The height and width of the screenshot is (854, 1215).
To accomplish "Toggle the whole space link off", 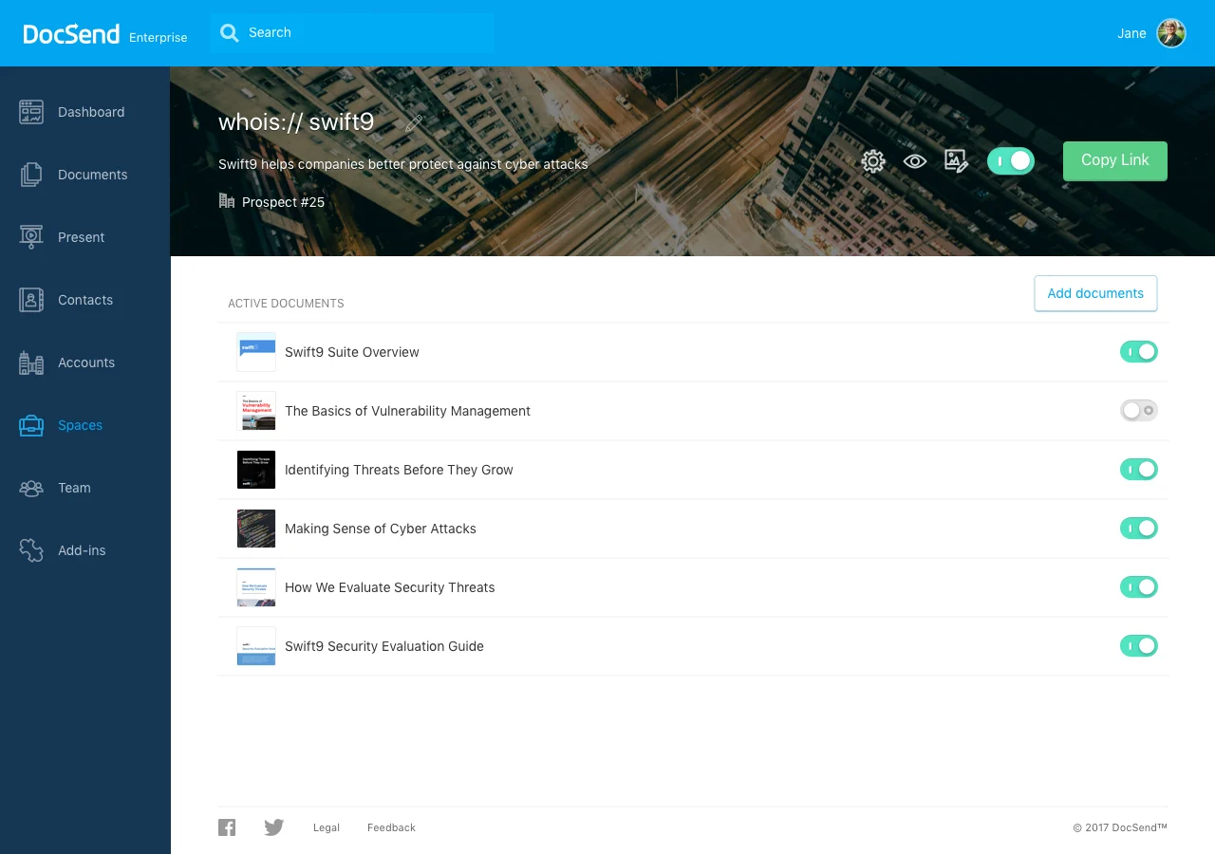I will (x=1011, y=161).
